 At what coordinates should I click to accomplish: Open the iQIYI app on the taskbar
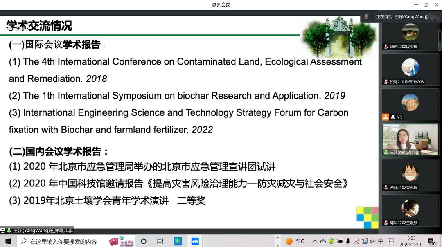(178, 241)
